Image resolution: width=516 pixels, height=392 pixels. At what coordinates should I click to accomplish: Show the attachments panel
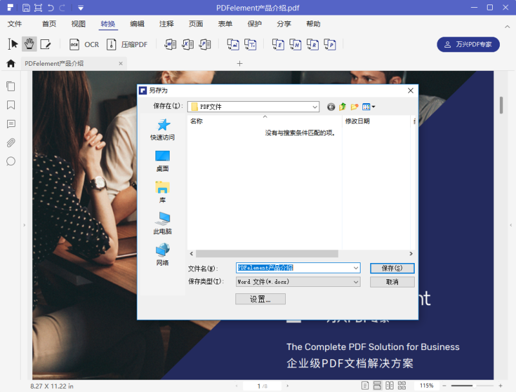click(x=10, y=142)
